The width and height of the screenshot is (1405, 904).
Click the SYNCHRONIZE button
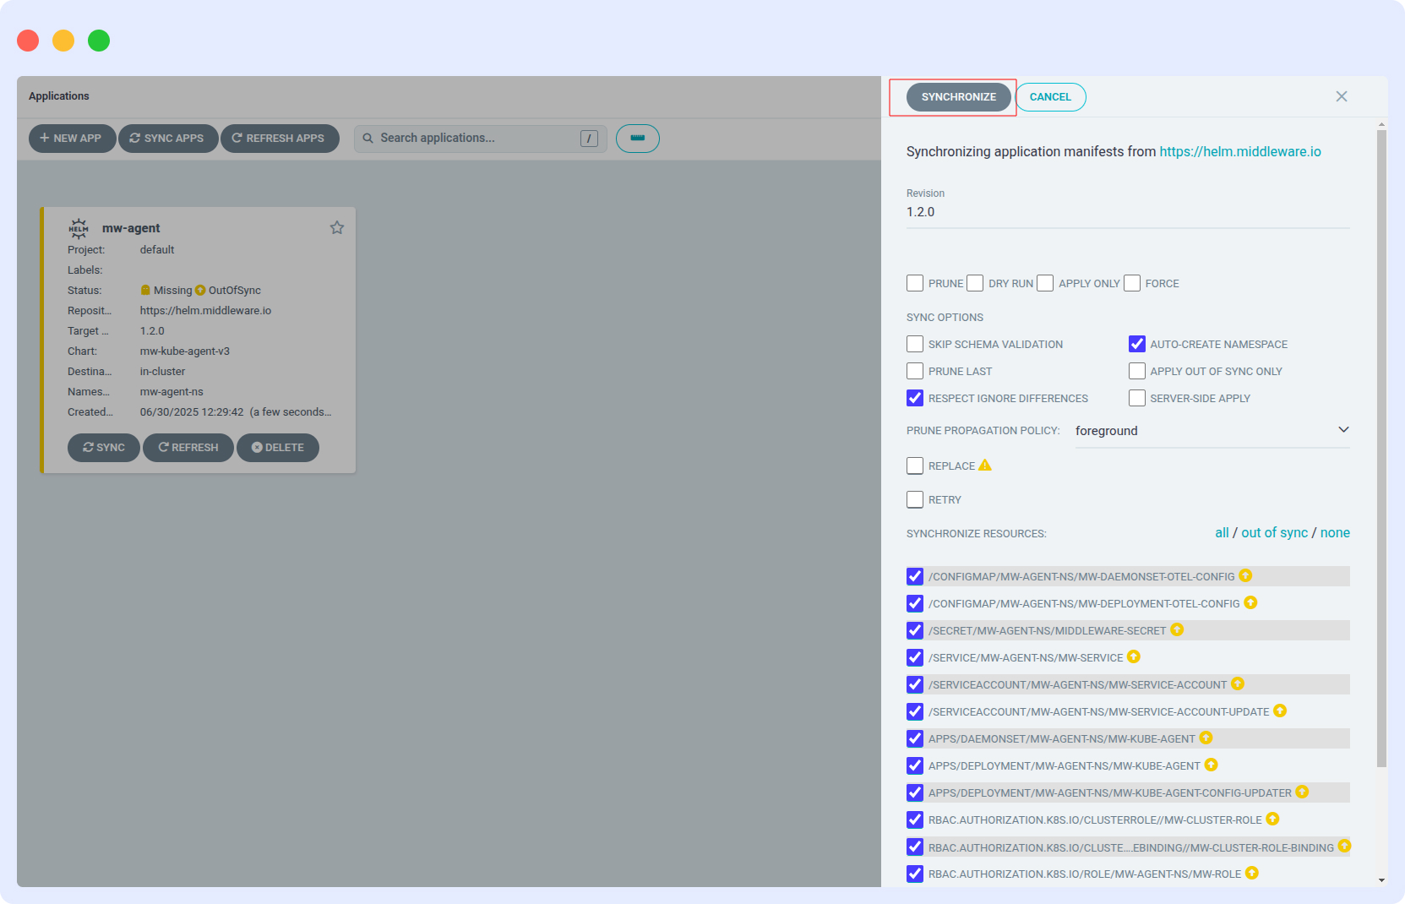(958, 96)
